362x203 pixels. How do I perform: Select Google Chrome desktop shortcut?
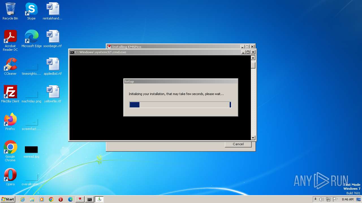coord(10,151)
